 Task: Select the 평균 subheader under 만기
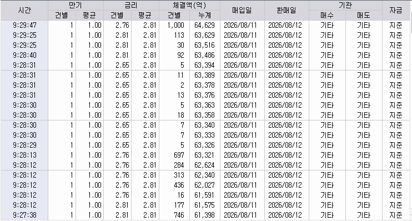(89, 15)
